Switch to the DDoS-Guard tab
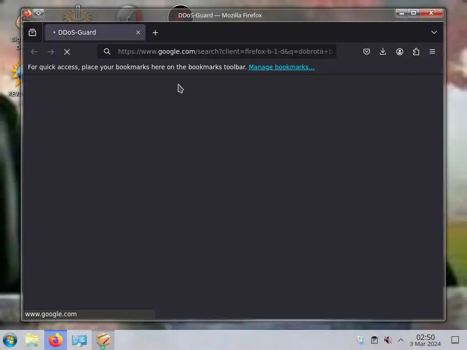467x350 pixels. click(95, 32)
